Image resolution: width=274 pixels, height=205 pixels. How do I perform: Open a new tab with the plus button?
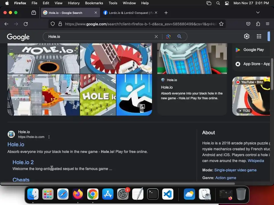[166, 13]
